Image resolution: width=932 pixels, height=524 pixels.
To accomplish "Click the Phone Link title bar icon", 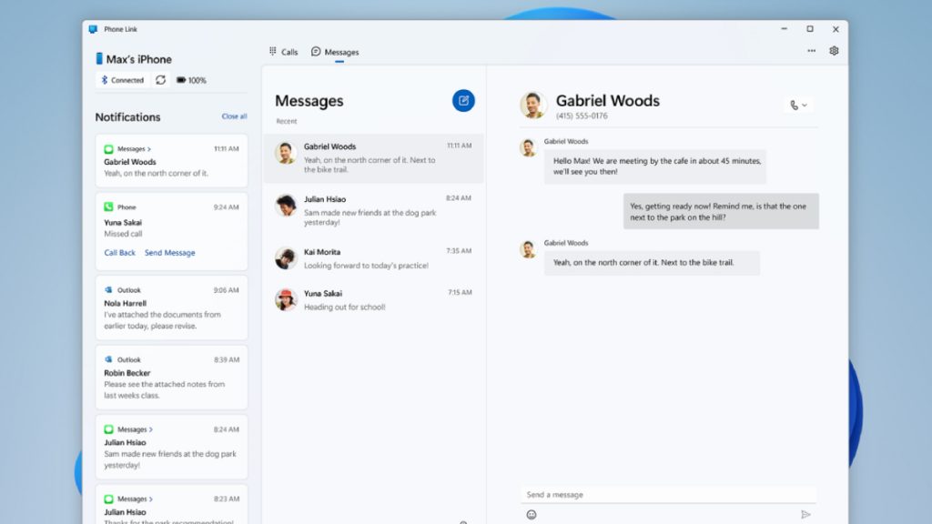I will tap(93, 28).
